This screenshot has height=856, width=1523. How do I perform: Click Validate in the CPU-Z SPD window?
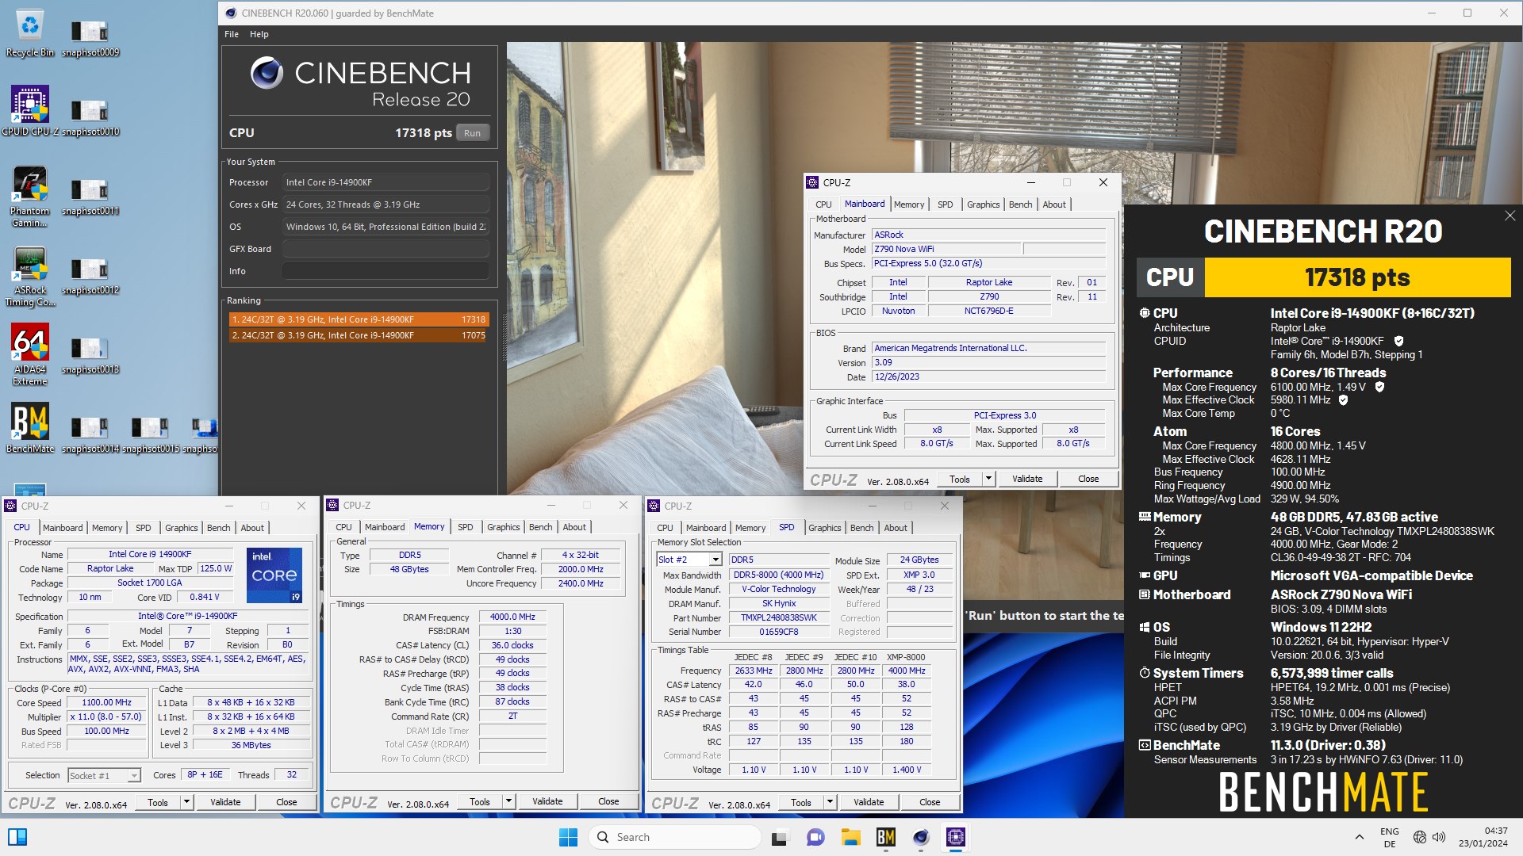[x=869, y=802]
